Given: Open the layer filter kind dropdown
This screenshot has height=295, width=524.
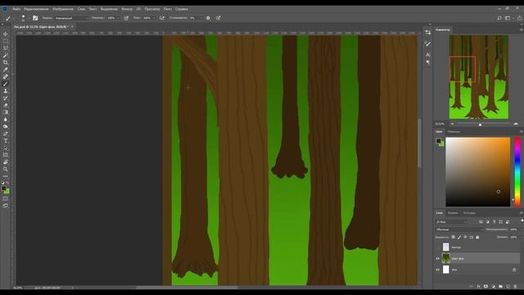Looking at the screenshot, I should pos(452,222).
